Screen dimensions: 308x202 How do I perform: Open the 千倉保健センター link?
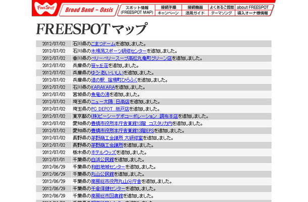pyautogui.click(x=108, y=189)
